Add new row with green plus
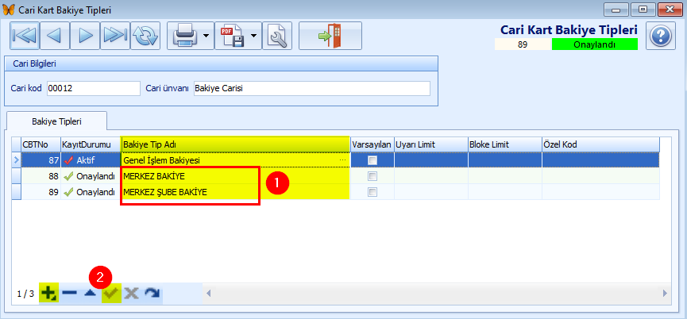The image size is (687, 319). (48, 294)
